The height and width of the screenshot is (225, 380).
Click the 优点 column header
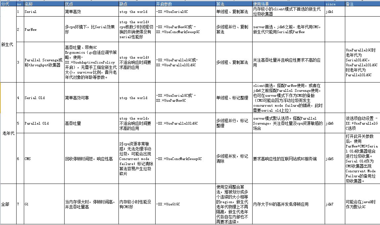point(91,4)
